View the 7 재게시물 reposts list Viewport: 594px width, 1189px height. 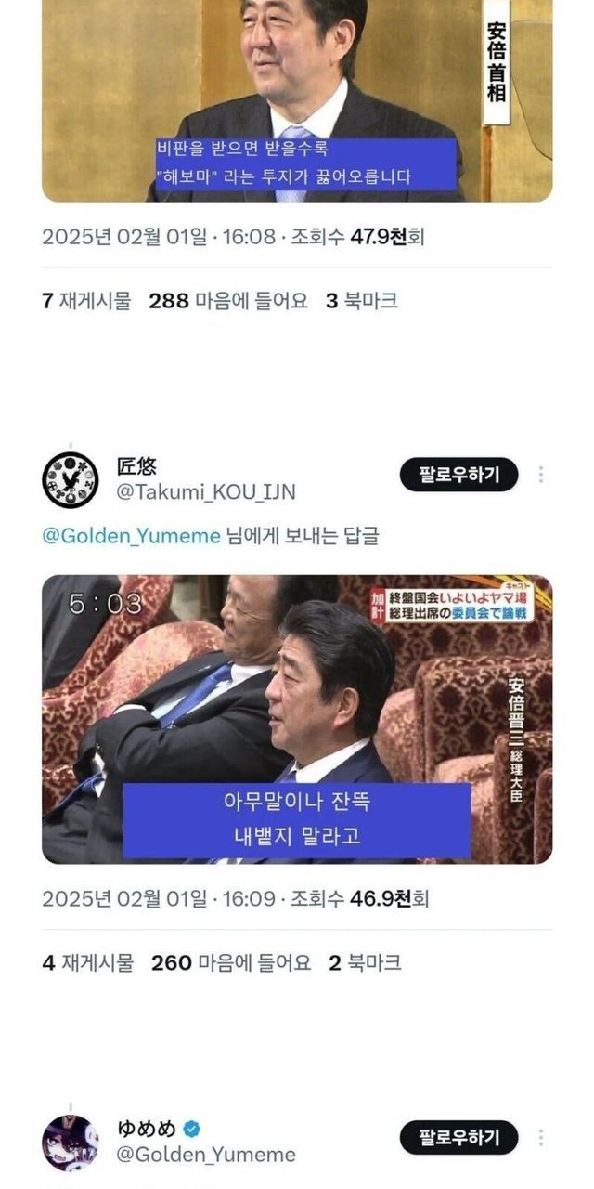(x=87, y=301)
